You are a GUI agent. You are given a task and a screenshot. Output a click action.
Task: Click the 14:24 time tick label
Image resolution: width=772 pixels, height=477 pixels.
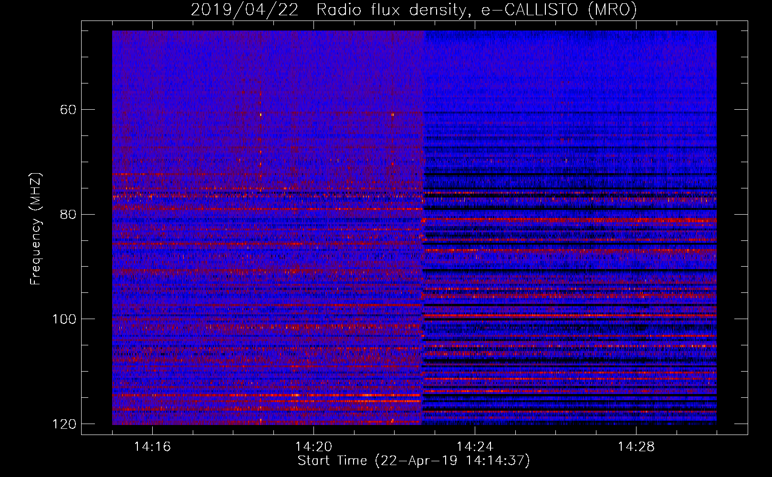[x=475, y=447]
